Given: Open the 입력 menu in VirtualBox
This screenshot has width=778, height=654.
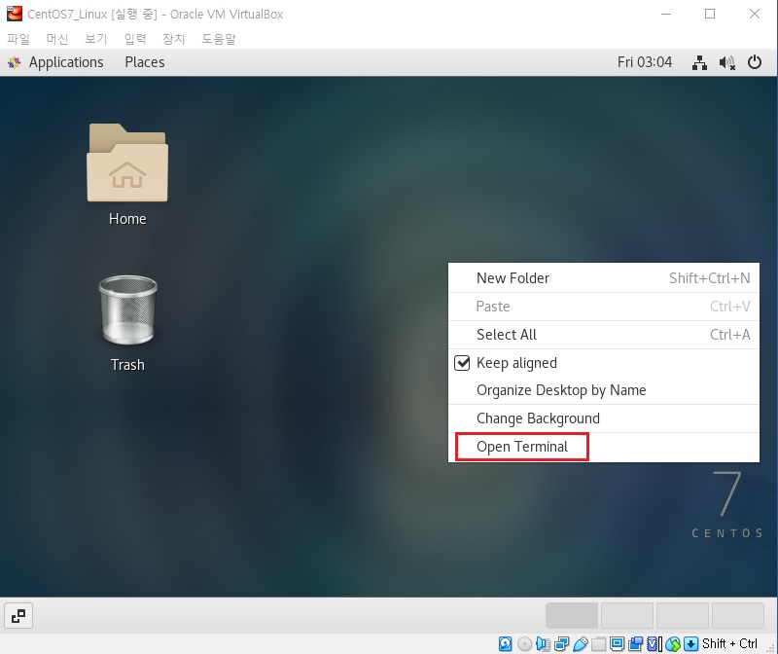Looking at the screenshot, I should pos(135,39).
